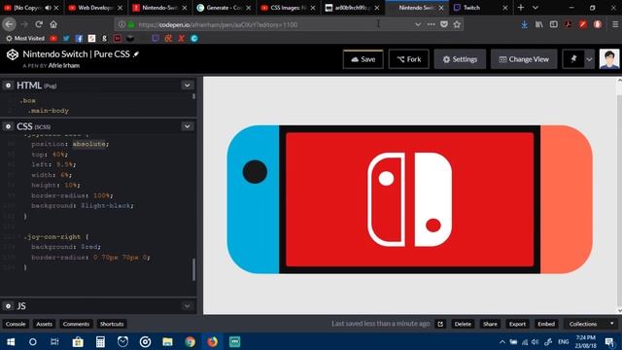Viewport: 622px width, 350px height.
Task: Open Facebook bookmark in bookmarks toolbar
Action: [79, 39]
